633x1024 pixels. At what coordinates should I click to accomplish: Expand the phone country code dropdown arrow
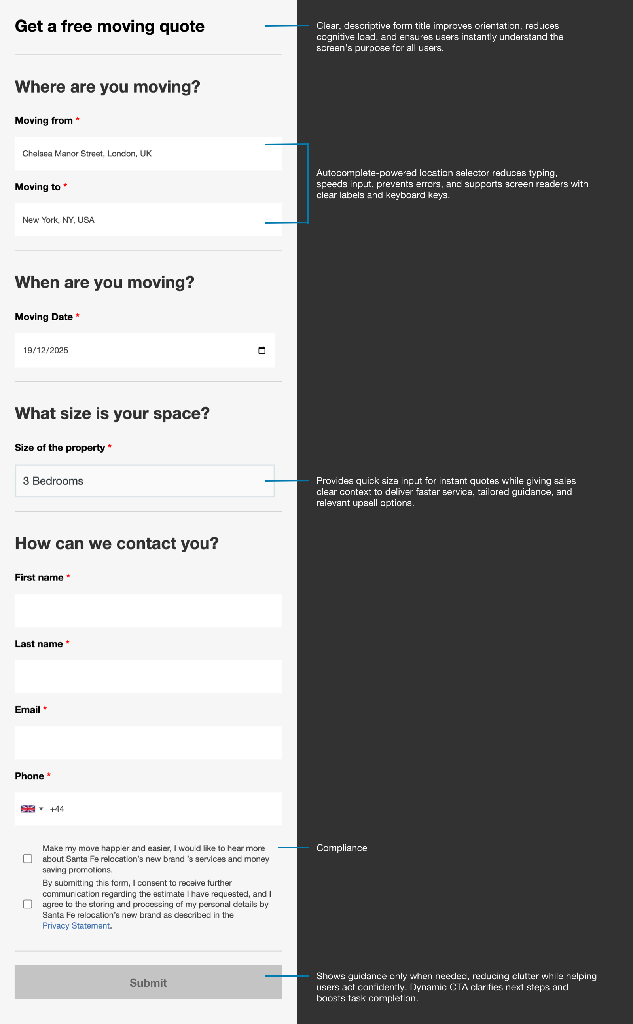pos(41,809)
